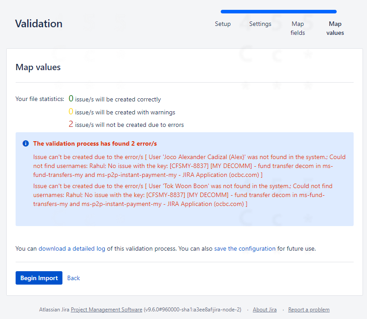Click the "Map values" step label
The height and width of the screenshot is (319, 367).
[335, 28]
